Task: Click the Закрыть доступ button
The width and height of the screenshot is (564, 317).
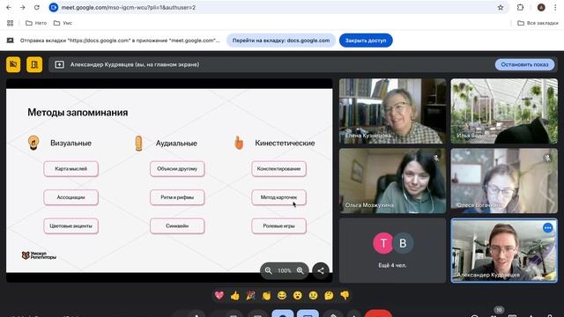Action: coord(366,41)
